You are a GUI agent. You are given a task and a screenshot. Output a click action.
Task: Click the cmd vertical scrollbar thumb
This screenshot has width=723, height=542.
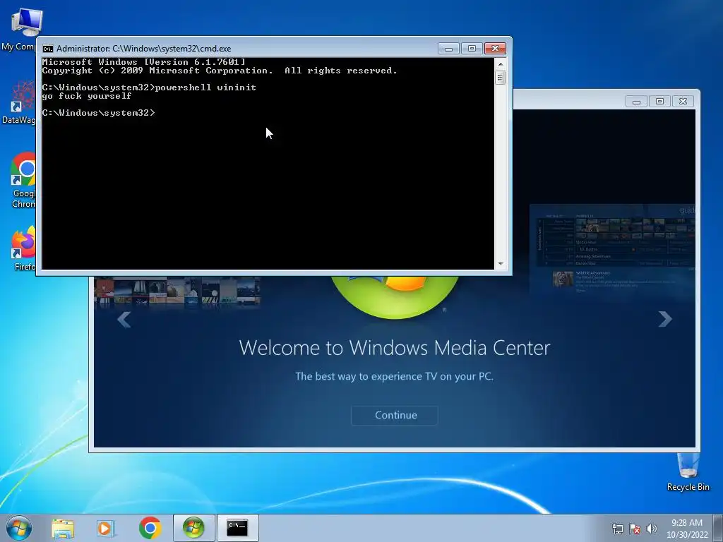[x=501, y=77]
